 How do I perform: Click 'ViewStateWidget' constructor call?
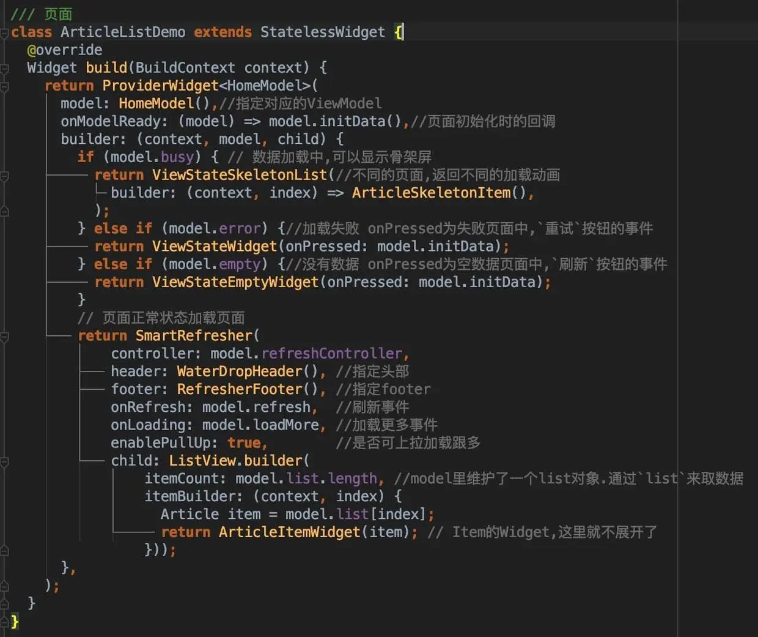click(x=215, y=247)
